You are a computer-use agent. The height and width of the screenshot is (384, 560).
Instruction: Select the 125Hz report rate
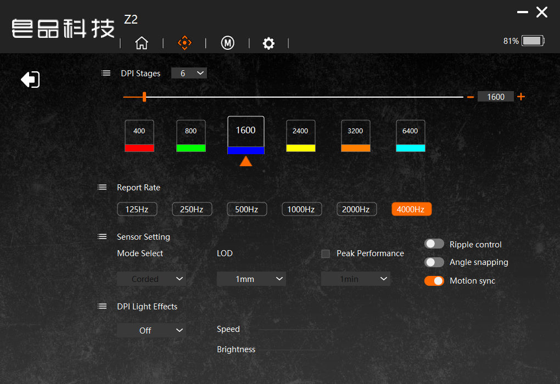coord(137,209)
